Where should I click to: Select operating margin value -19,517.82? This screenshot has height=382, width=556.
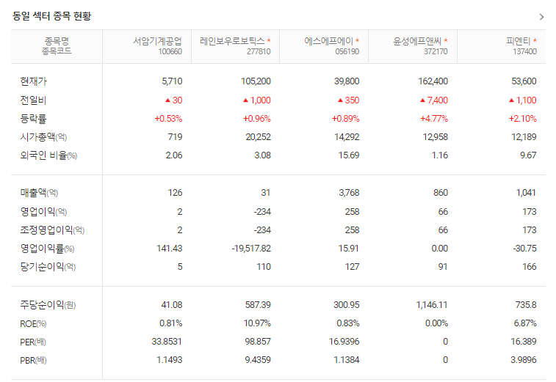tap(251, 249)
